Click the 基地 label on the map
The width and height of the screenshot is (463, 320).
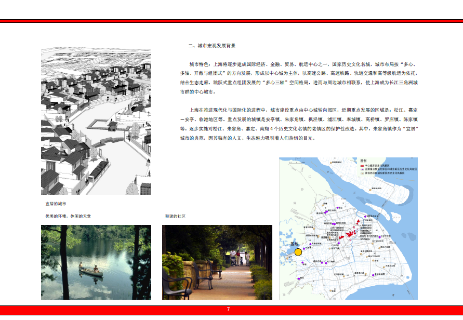coord(295,244)
